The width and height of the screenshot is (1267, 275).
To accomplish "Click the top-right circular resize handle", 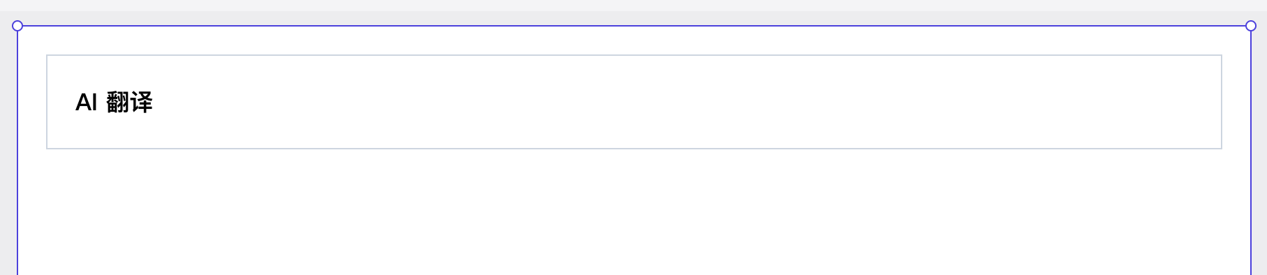I will coord(1251,26).
